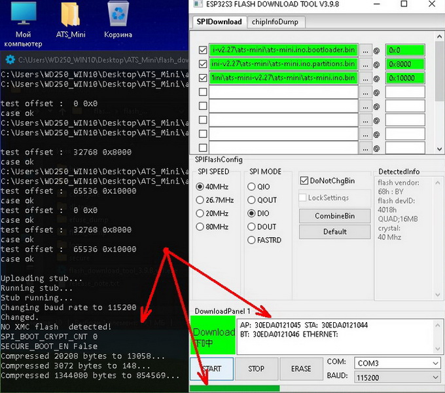Browse for file on the bootloader.bin row
Screen dimensions: 445x393
[x=366, y=50]
